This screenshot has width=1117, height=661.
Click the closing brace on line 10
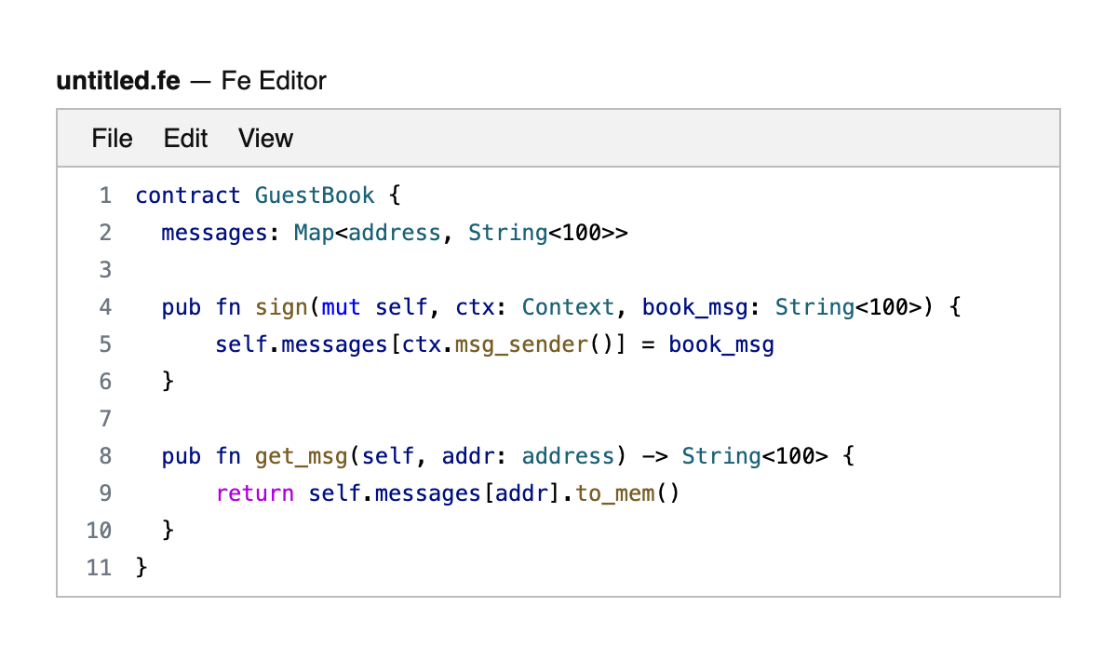tap(168, 531)
